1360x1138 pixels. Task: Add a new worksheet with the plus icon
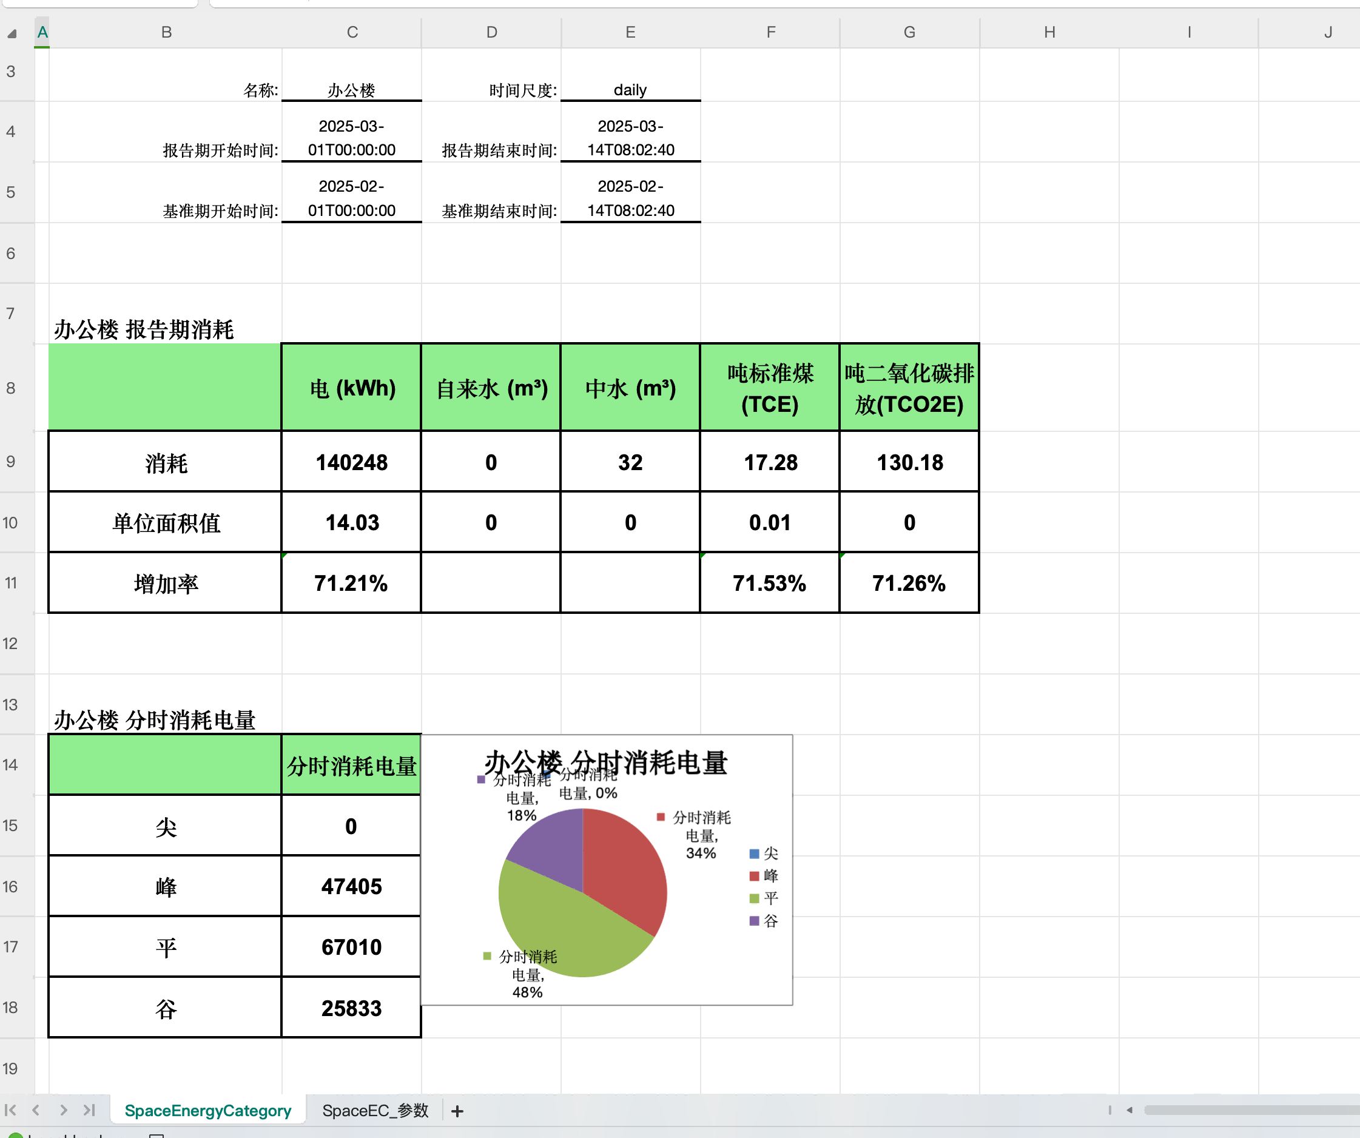458,1110
